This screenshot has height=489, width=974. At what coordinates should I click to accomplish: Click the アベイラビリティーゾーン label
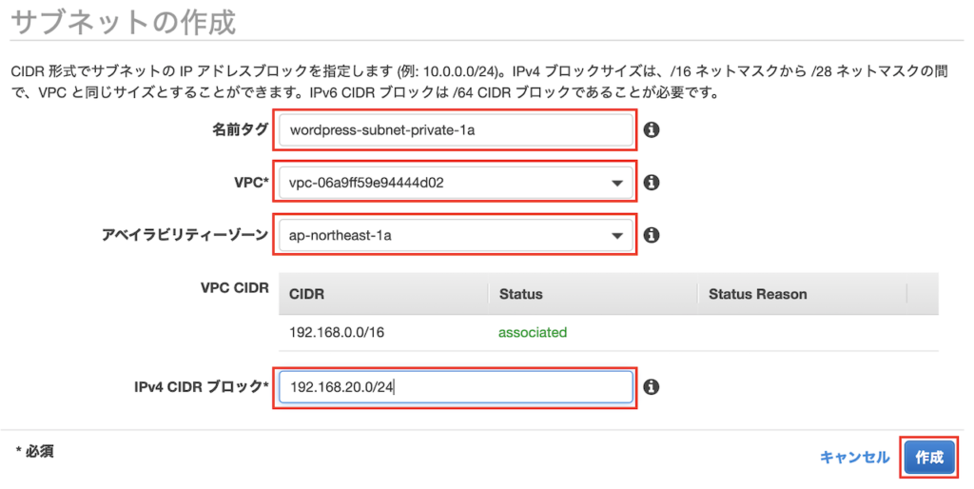coord(185,233)
